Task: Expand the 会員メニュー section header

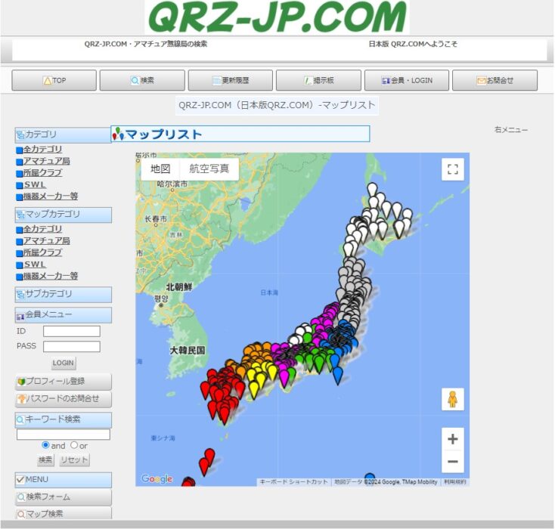Action: pos(63,314)
